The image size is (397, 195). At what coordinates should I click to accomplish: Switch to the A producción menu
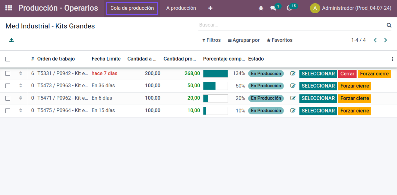(x=181, y=8)
